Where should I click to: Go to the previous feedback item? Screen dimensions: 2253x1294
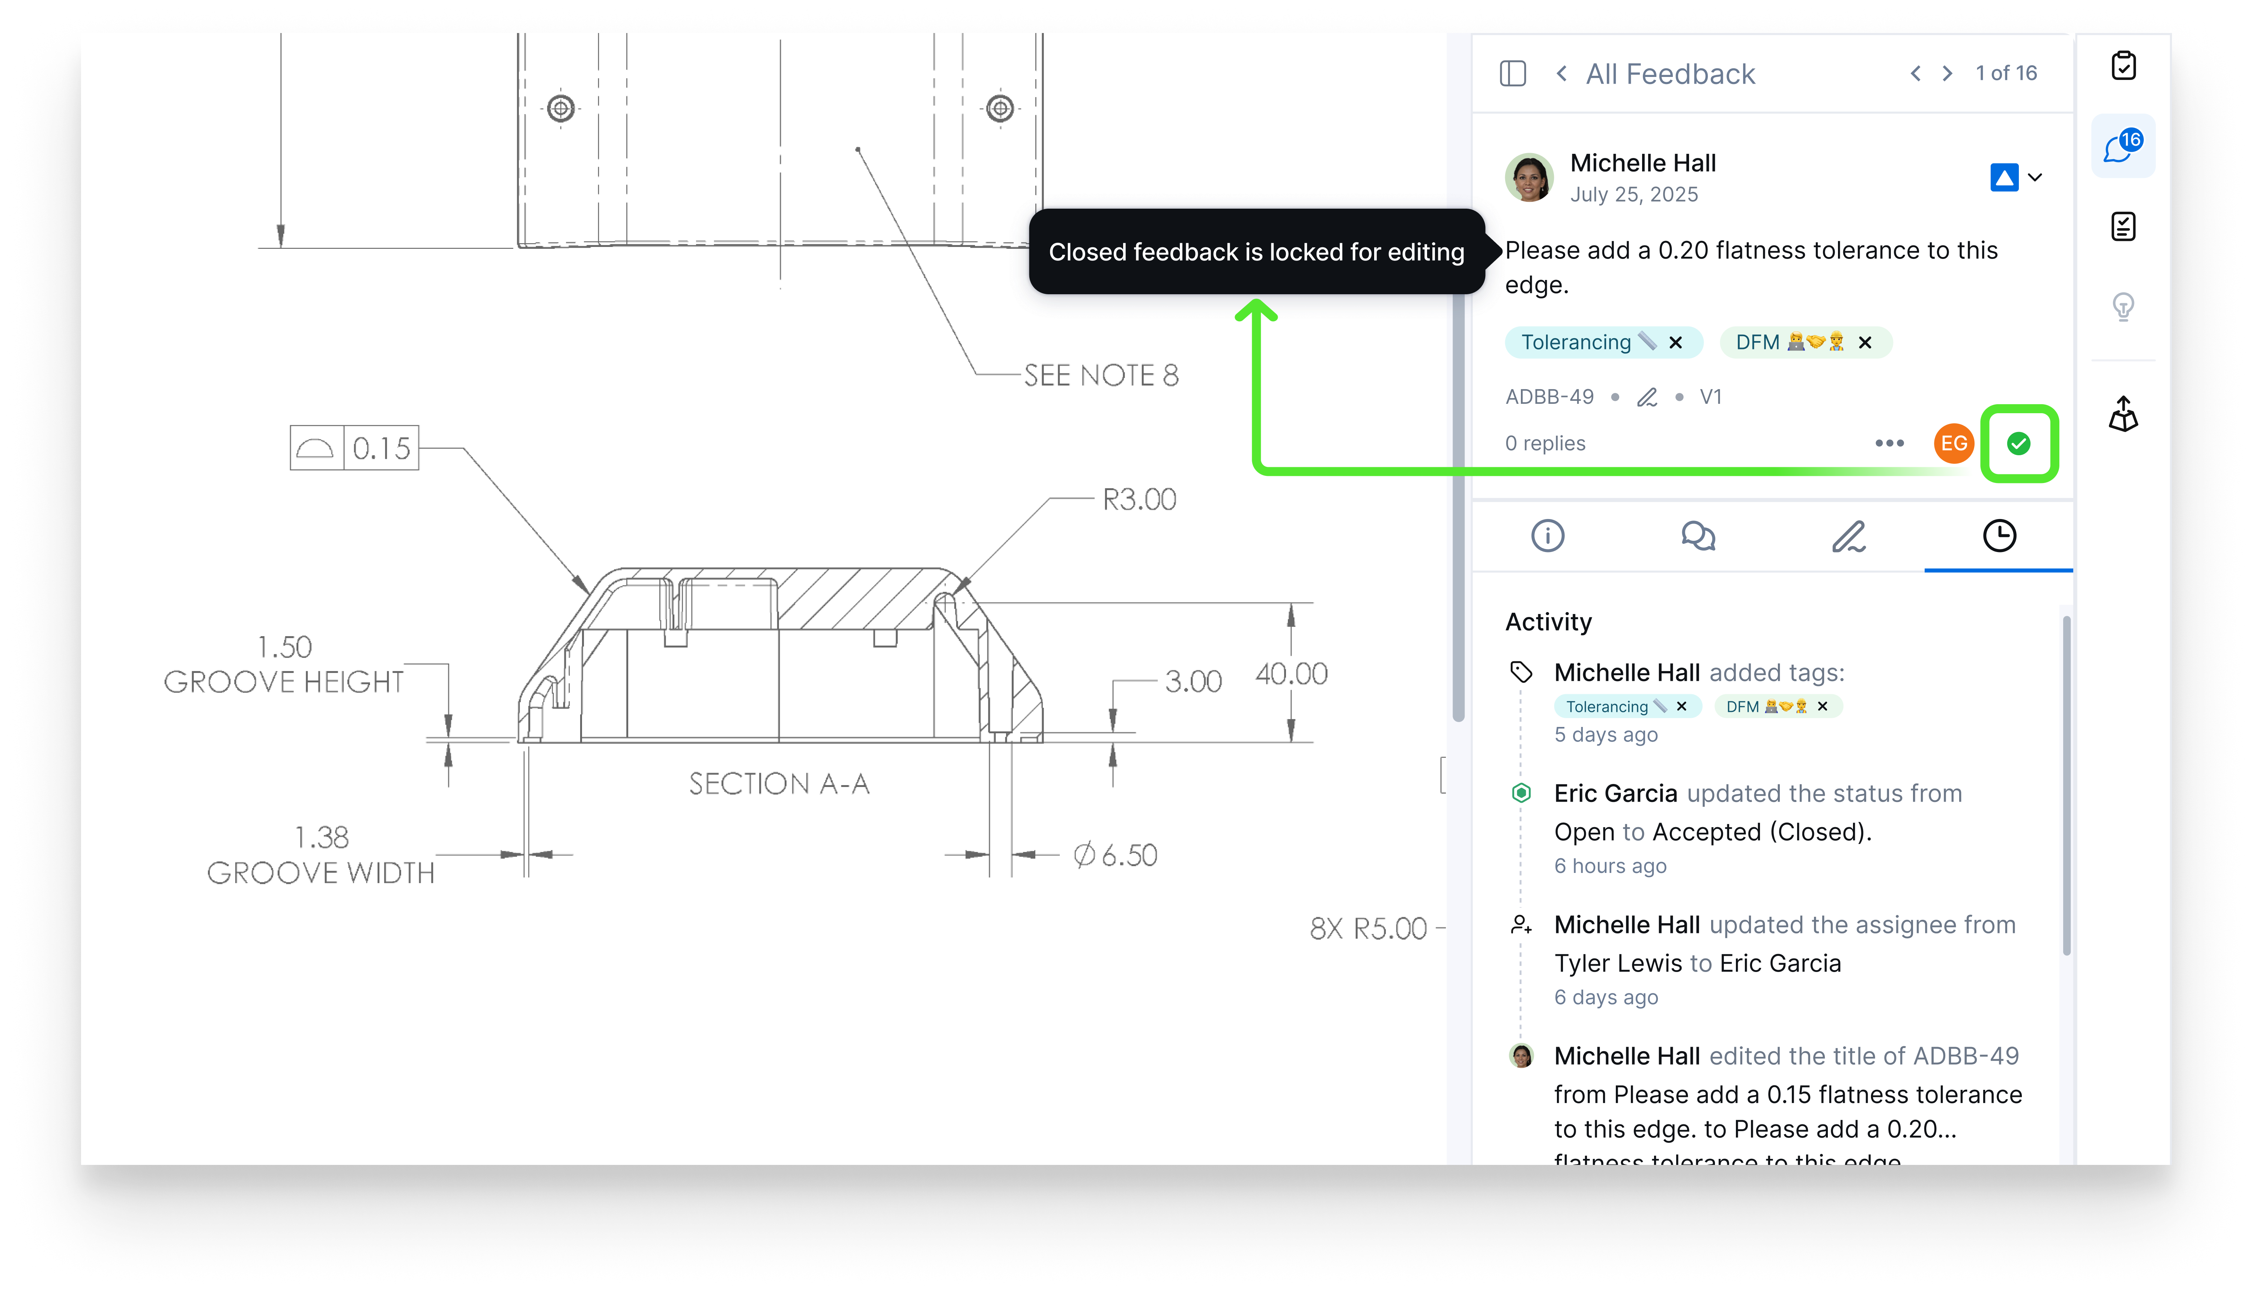point(1915,74)
